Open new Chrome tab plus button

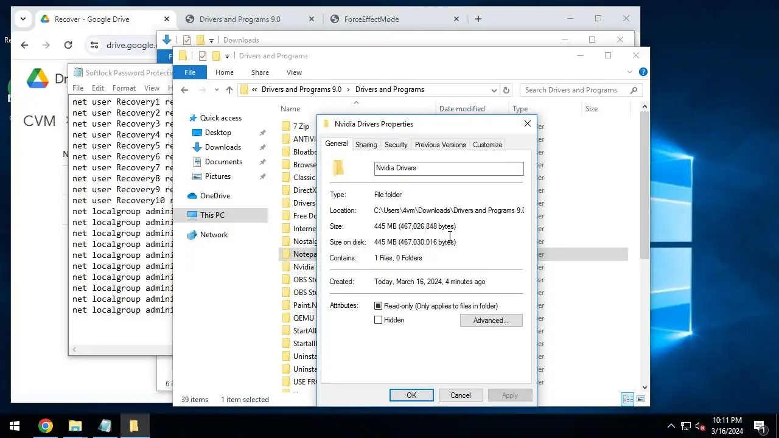coord(478,19)
